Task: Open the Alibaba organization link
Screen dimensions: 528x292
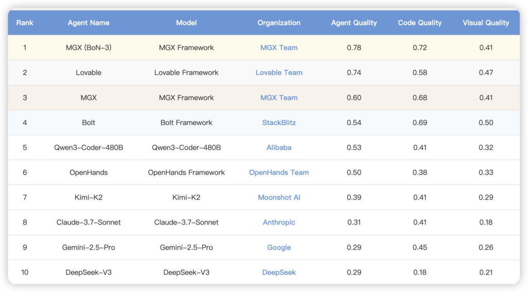Action: click(279, 147)
